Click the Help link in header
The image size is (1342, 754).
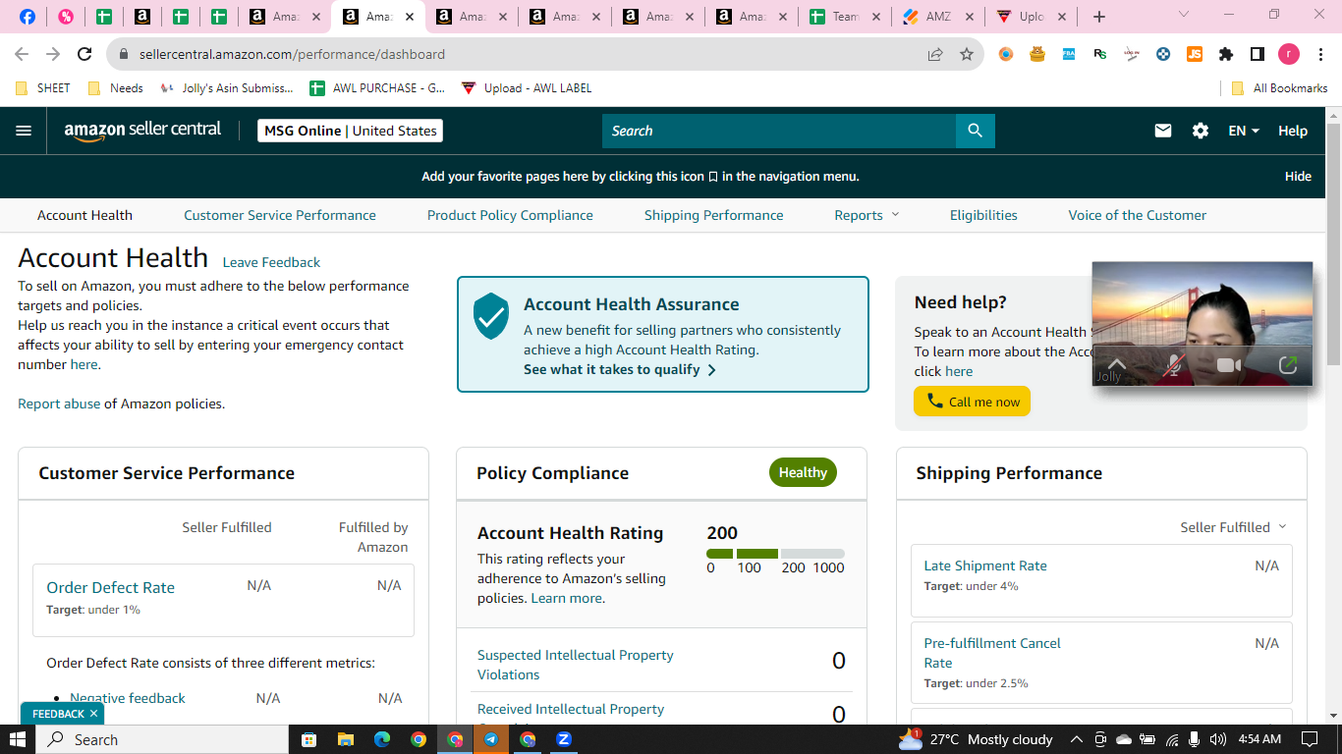(x=1293, y=131)
